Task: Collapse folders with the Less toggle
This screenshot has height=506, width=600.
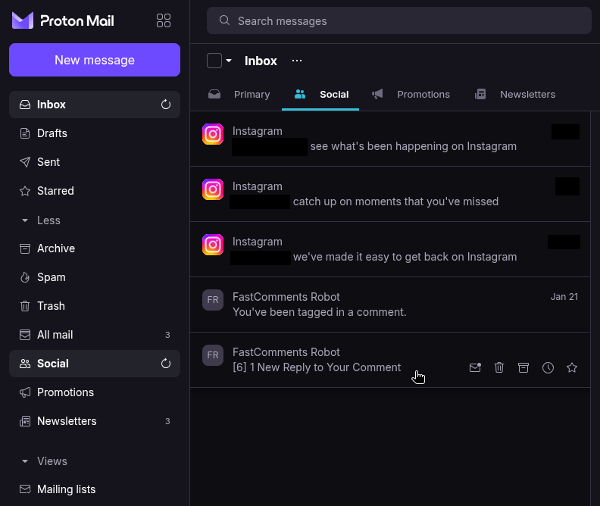Action: pos(41,220)
